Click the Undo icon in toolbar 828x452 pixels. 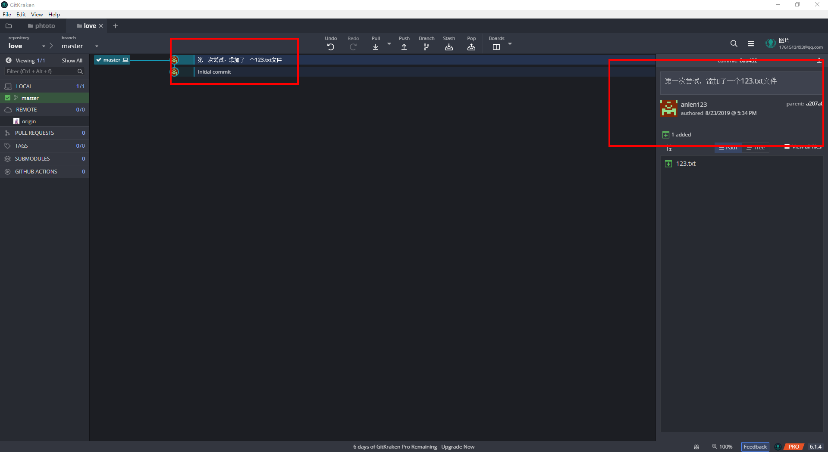(x=331, y=47)
